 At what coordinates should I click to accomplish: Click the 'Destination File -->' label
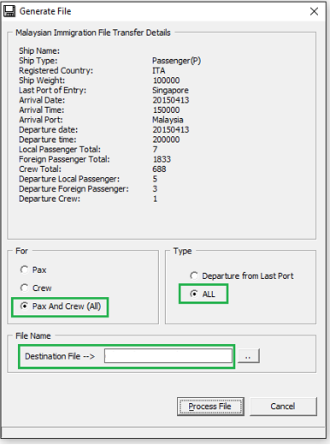pos(60,356)
